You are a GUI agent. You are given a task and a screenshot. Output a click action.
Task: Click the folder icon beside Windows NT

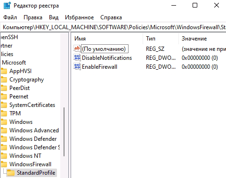click(4, 156)
